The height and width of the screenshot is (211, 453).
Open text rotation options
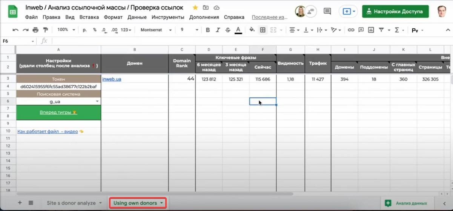point(335,30)
